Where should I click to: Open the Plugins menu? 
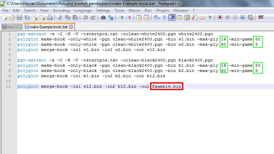point(162,11)
